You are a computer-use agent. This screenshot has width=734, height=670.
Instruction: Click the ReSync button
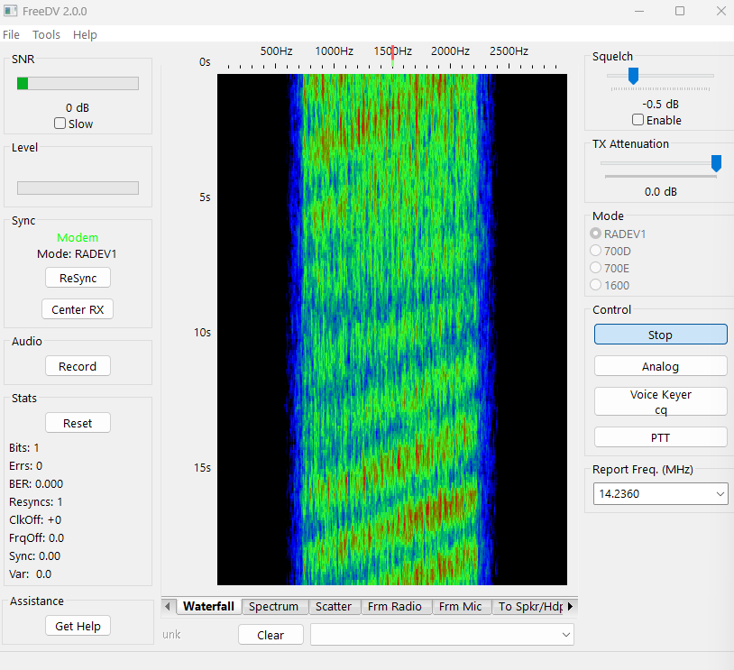(x=78, y=278)
